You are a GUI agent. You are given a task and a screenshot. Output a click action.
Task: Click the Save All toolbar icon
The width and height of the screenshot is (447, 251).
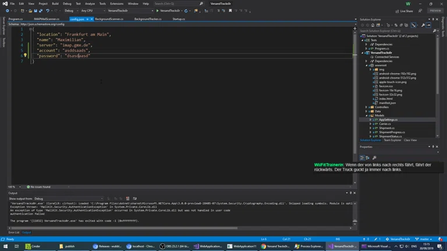(41, 11)
